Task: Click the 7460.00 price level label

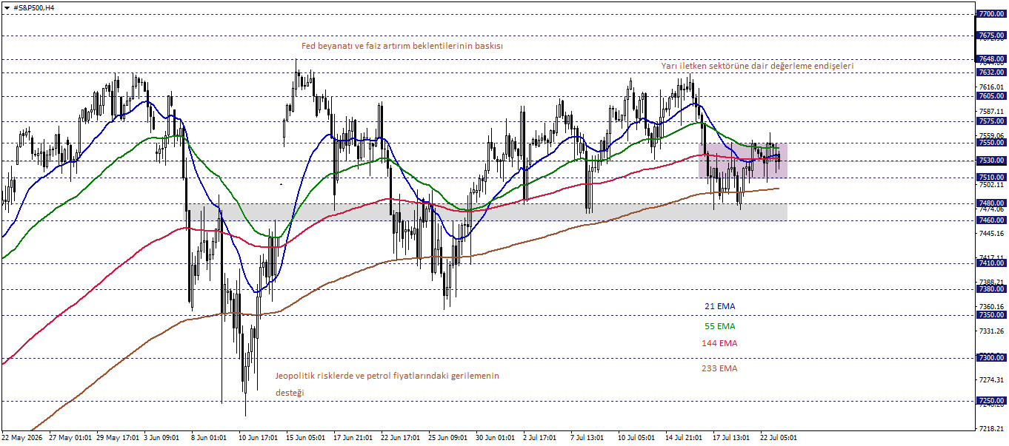Action: click(990, 220)
